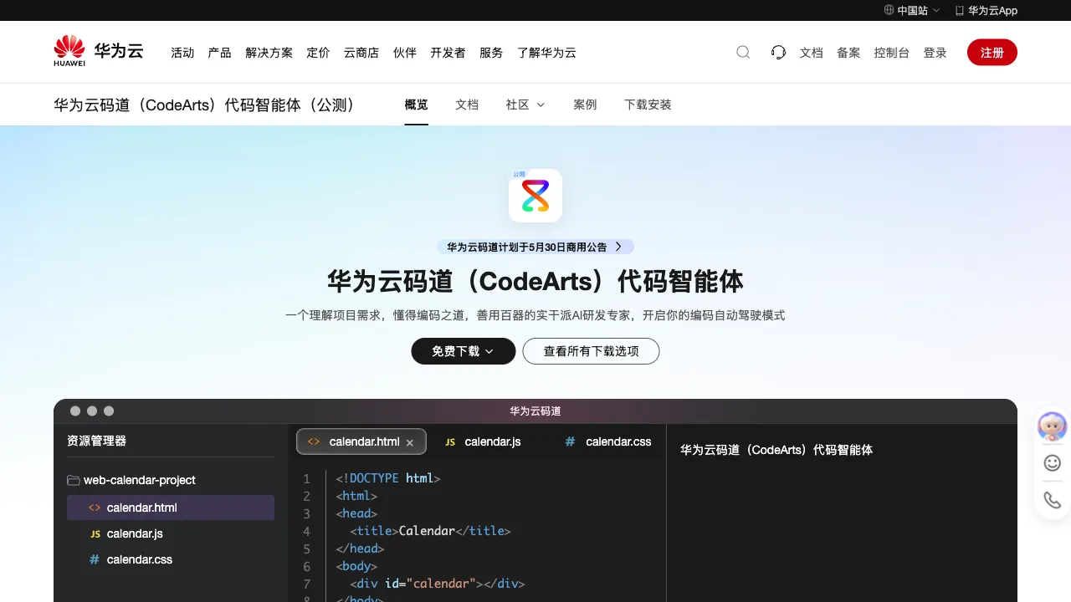Image resolution: width=1071 pixels, height=602 pixels.
Task: Select the calendar.html editor tab
Action: (361, 441)
